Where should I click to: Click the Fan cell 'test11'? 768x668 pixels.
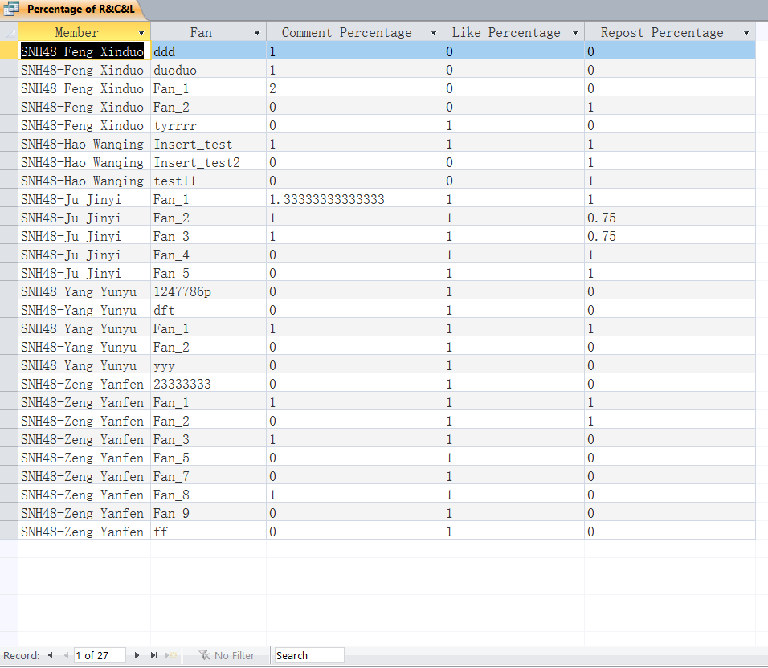click(208, 181)
